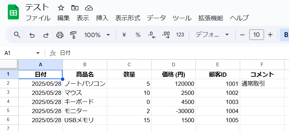Image resolution: width=289 pixels, height=132 pixels.
Task: Increase font size with plus button
Action: coord(270,35)
